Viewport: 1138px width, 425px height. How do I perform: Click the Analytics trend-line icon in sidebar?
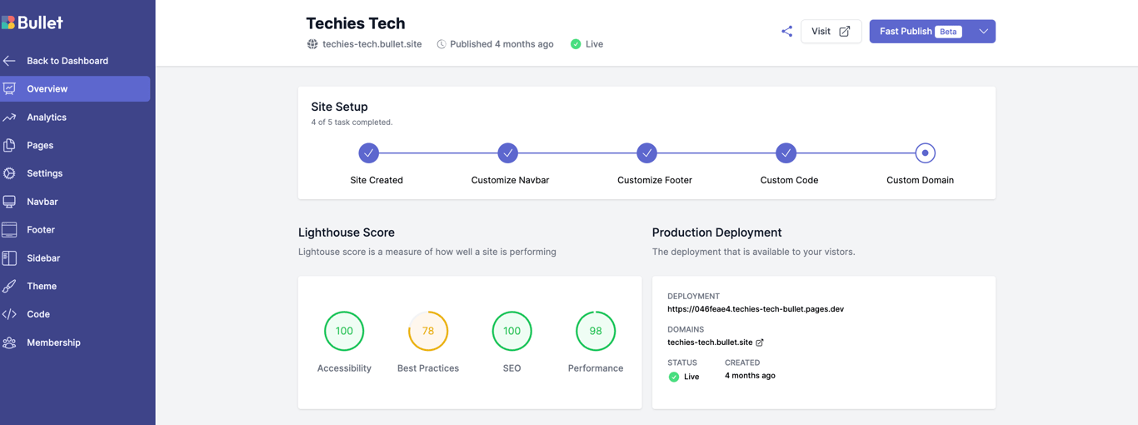point(9,117)
